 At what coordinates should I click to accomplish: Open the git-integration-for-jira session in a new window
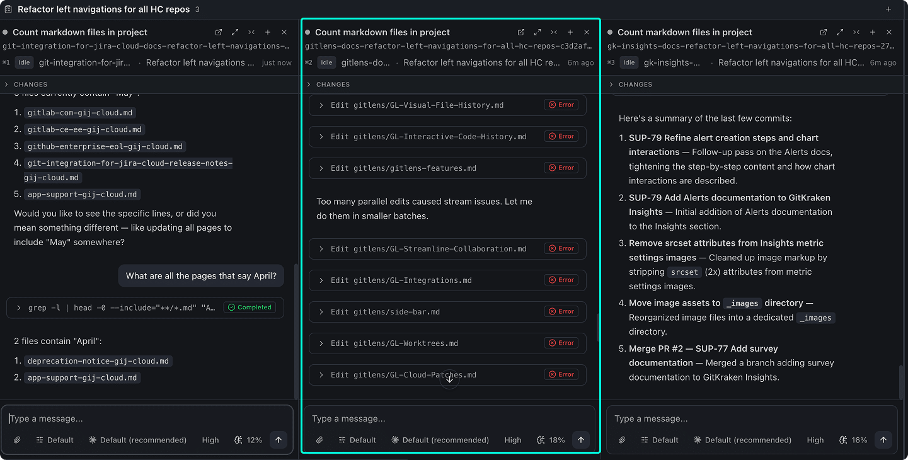coord(219,32)
